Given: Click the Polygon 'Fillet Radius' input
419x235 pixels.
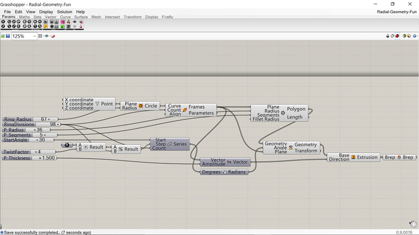Looking at the screenshot, I should click(266, 119).
